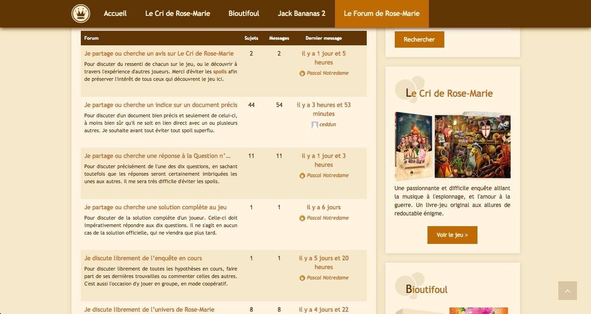Viewport: 591px width, 314px height.
Task: Click the crown logo in the navigation bar
Action: (x=81, y=14)
